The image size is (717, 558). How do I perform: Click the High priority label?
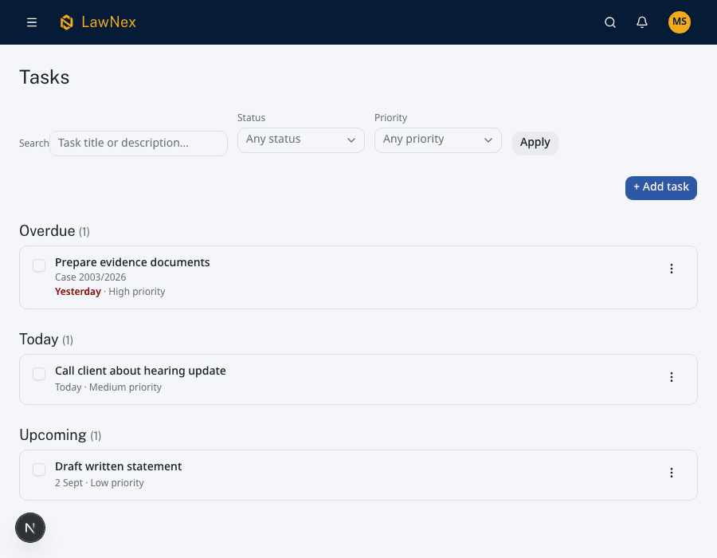137,292
